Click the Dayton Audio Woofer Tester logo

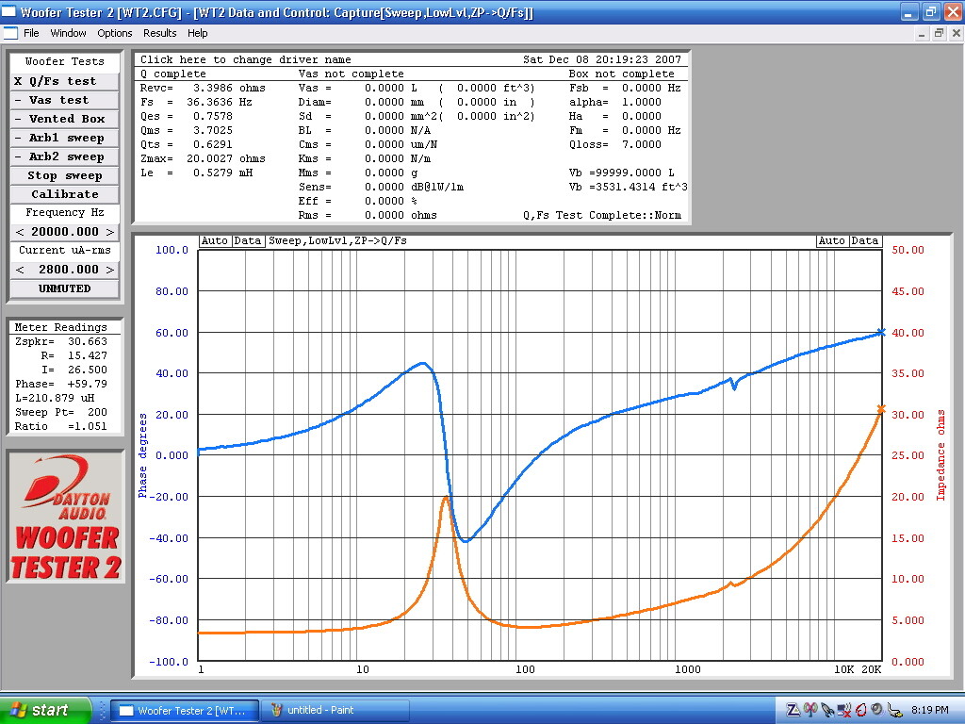pos(66,517)
